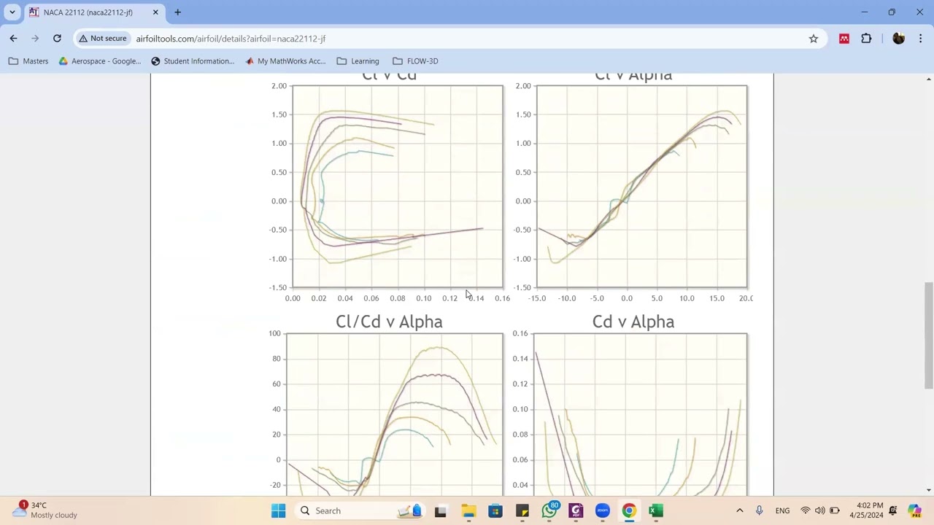Open the Aerospace - Google bookmark
The height and width of the screenshot is (525, 934).
(99, 61)
